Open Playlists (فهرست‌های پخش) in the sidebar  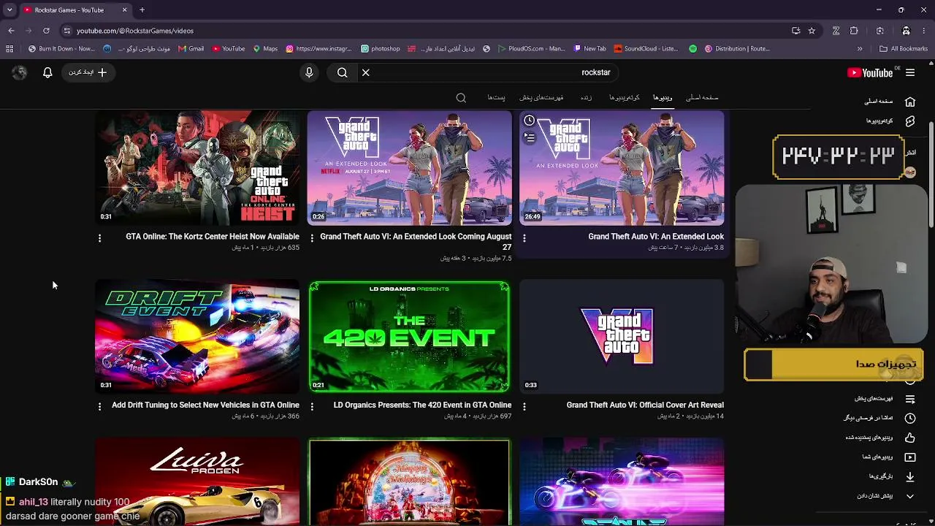(884, 399)
